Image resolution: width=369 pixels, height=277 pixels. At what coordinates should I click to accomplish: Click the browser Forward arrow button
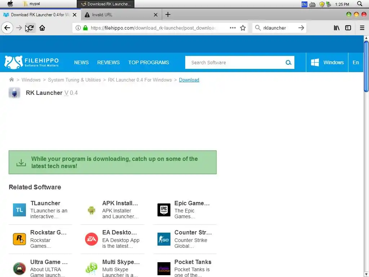pos(19,28)
